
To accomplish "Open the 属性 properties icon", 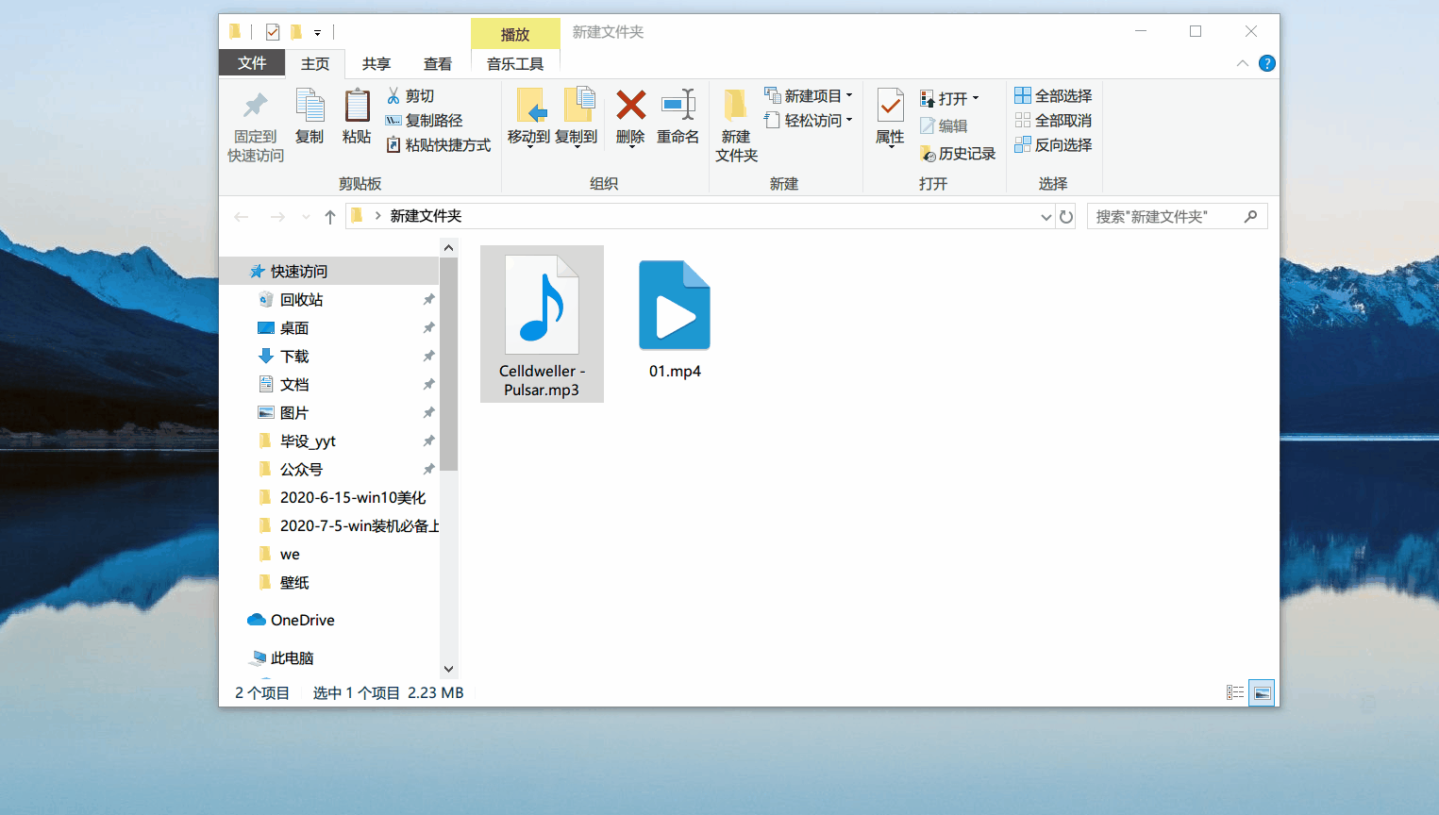I will pos(888,123).
